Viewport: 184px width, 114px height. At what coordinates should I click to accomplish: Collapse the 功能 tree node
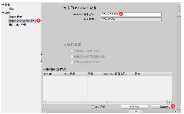click(x=3, y=13)
